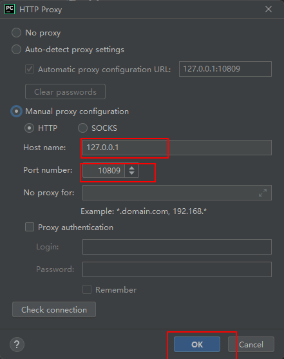Screen dimensions: 284x359
Task: Confirm settings with the OK button
Action: point(197,344)
